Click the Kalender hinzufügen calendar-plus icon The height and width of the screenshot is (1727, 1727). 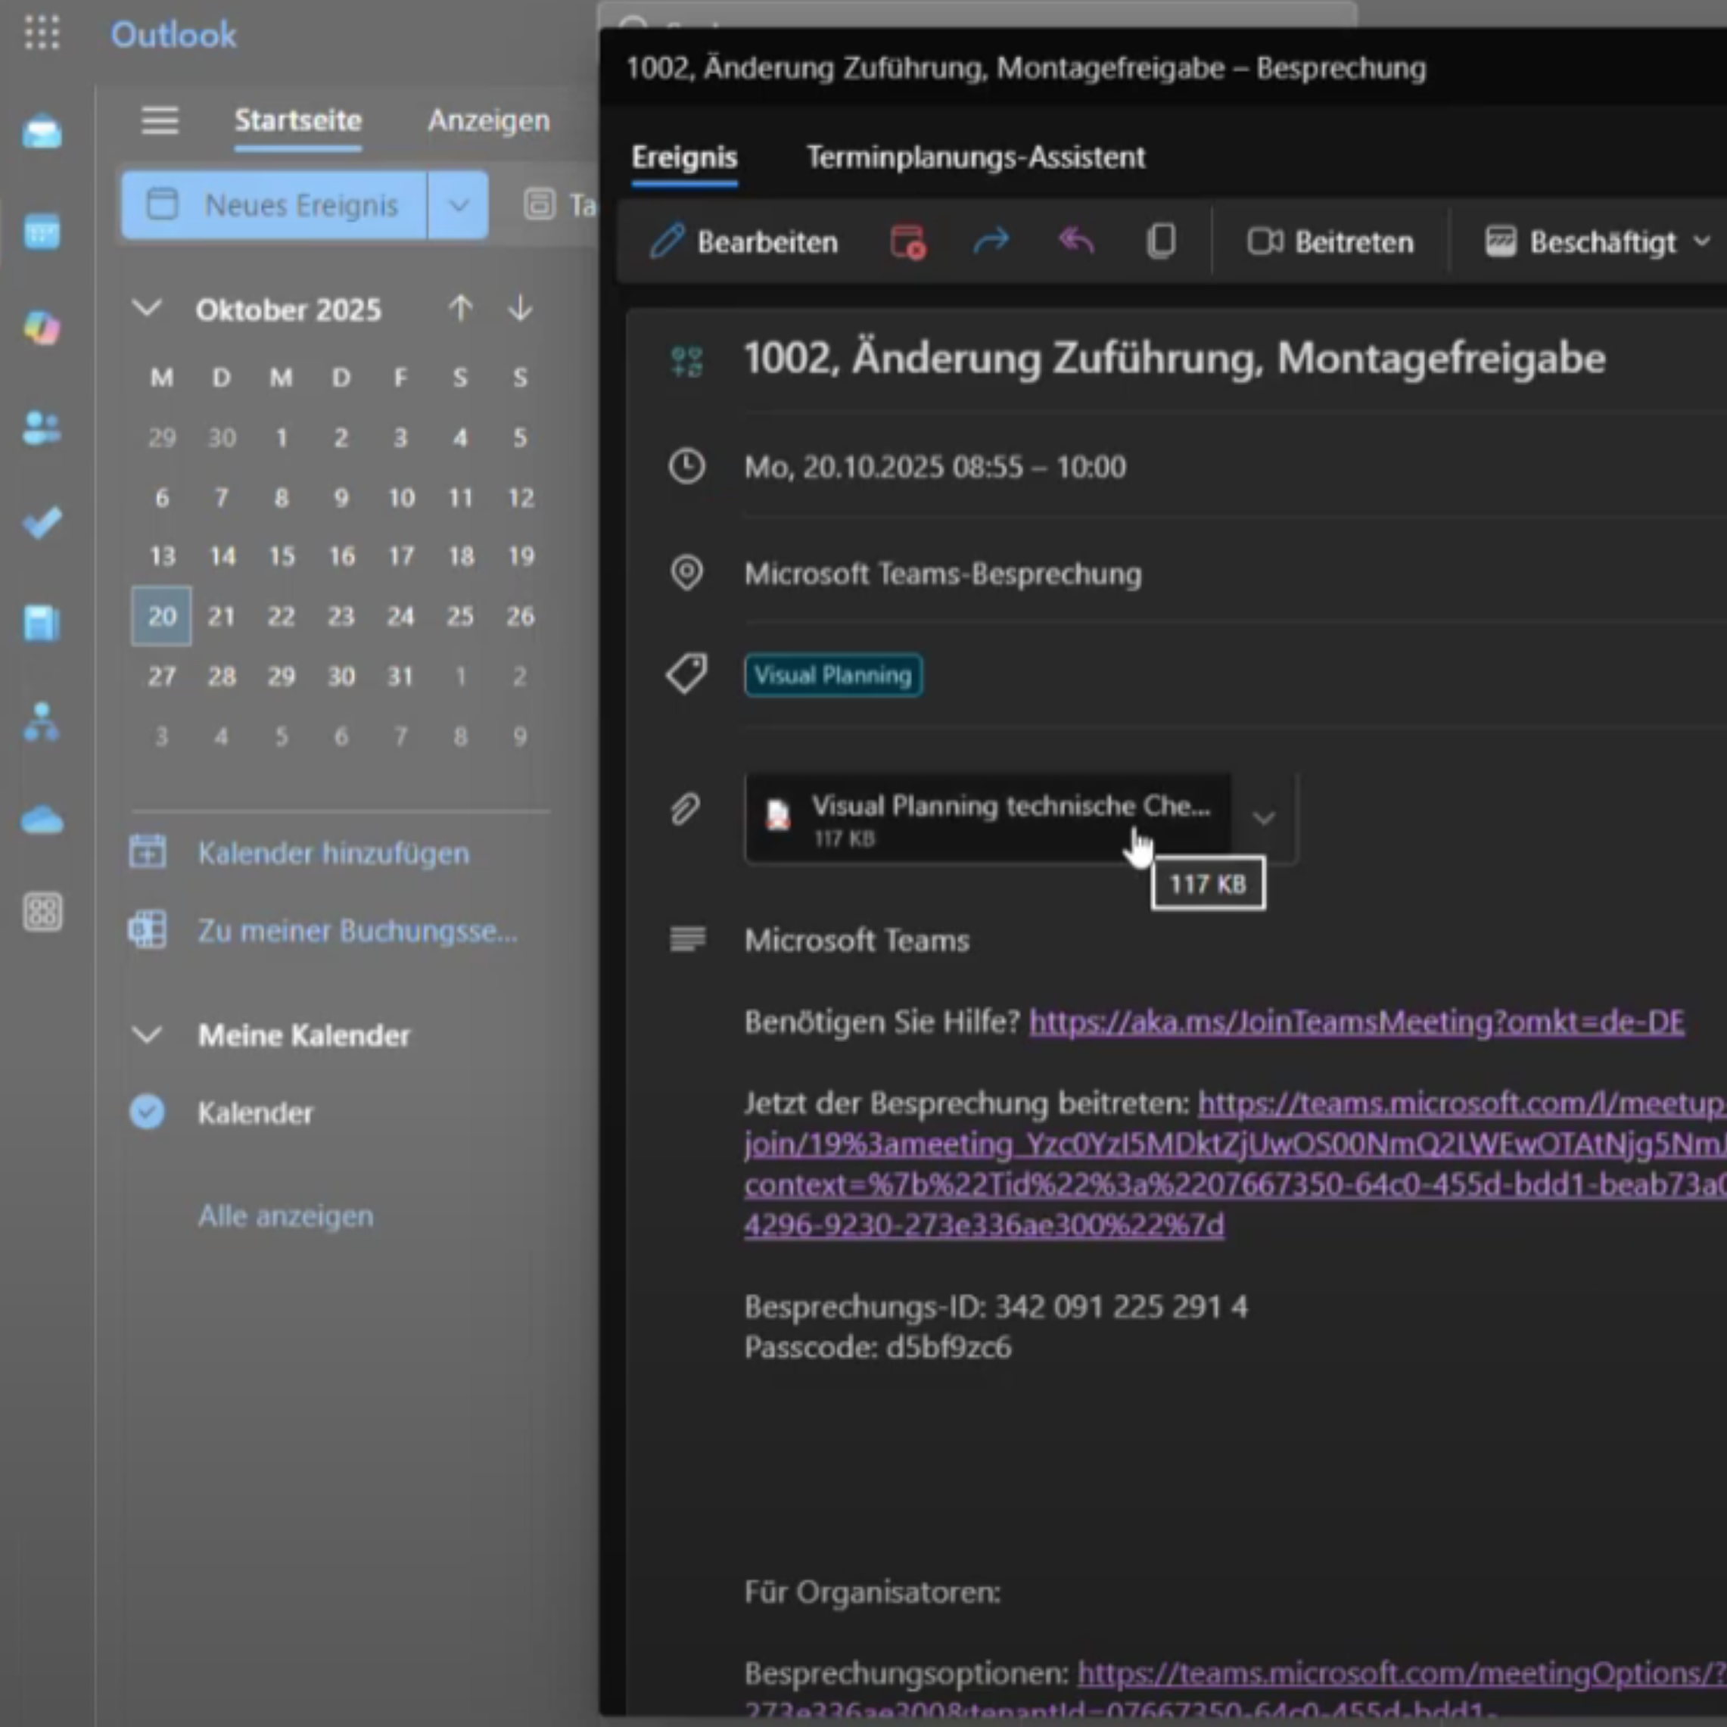click(x=148, y=852)
